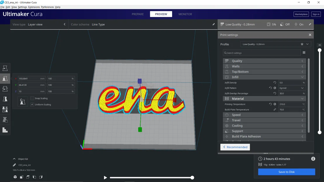Screen dimensions: 324x182
Task: Show print info details icon
Action: 313,159
